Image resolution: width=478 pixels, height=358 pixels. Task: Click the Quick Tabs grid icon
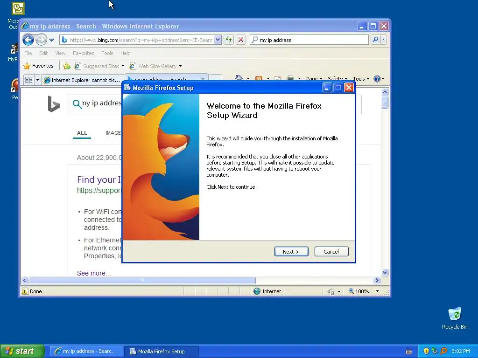tap(28, 80)
